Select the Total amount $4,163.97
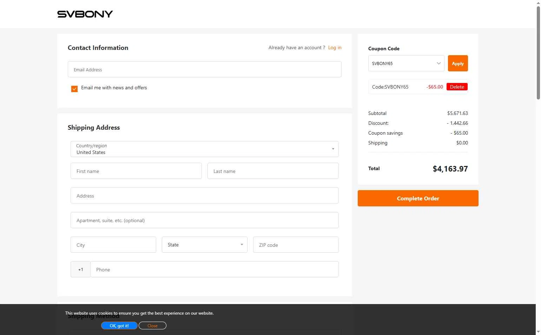This screenshot has width=541, height=335. tap(450, 169)
